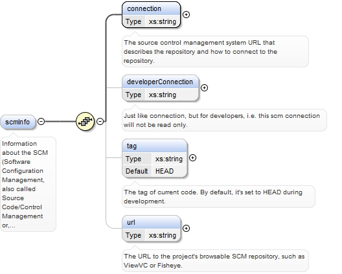Click the xs:string type of connection
This screenshot has height=274, width=342.
coord(163,21)
